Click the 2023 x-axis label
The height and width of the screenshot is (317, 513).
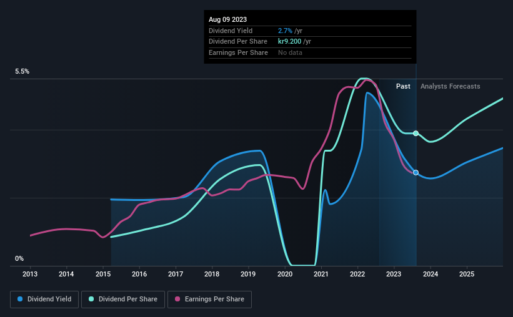pos(394,274)
